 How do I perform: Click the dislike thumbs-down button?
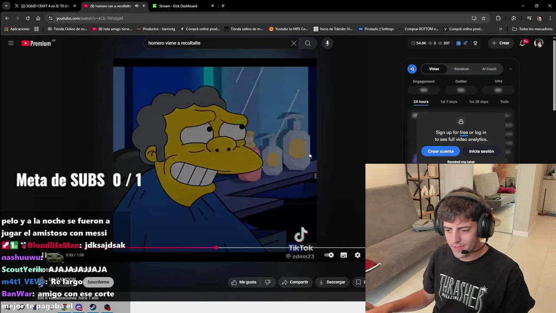pyautogui.click(x=268, y=282)
